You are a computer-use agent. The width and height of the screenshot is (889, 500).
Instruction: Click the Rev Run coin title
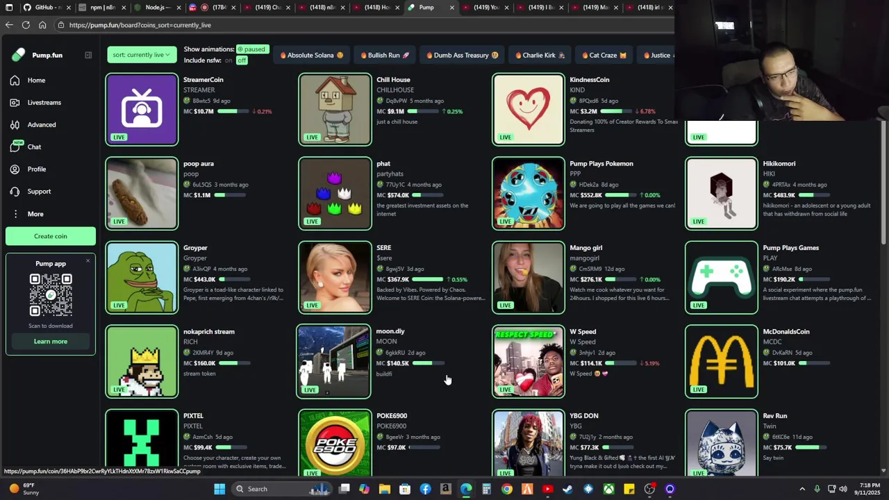point(775,416)
